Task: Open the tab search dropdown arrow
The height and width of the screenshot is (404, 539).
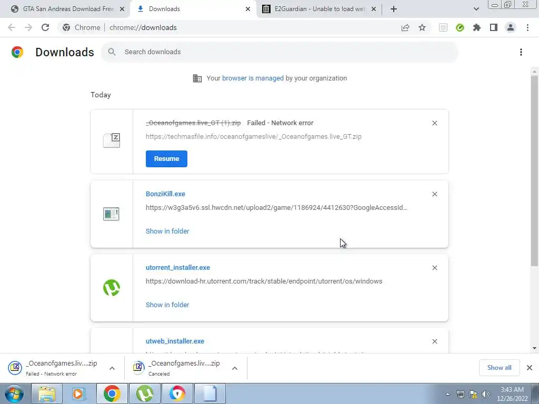Action: click(476, 9)
